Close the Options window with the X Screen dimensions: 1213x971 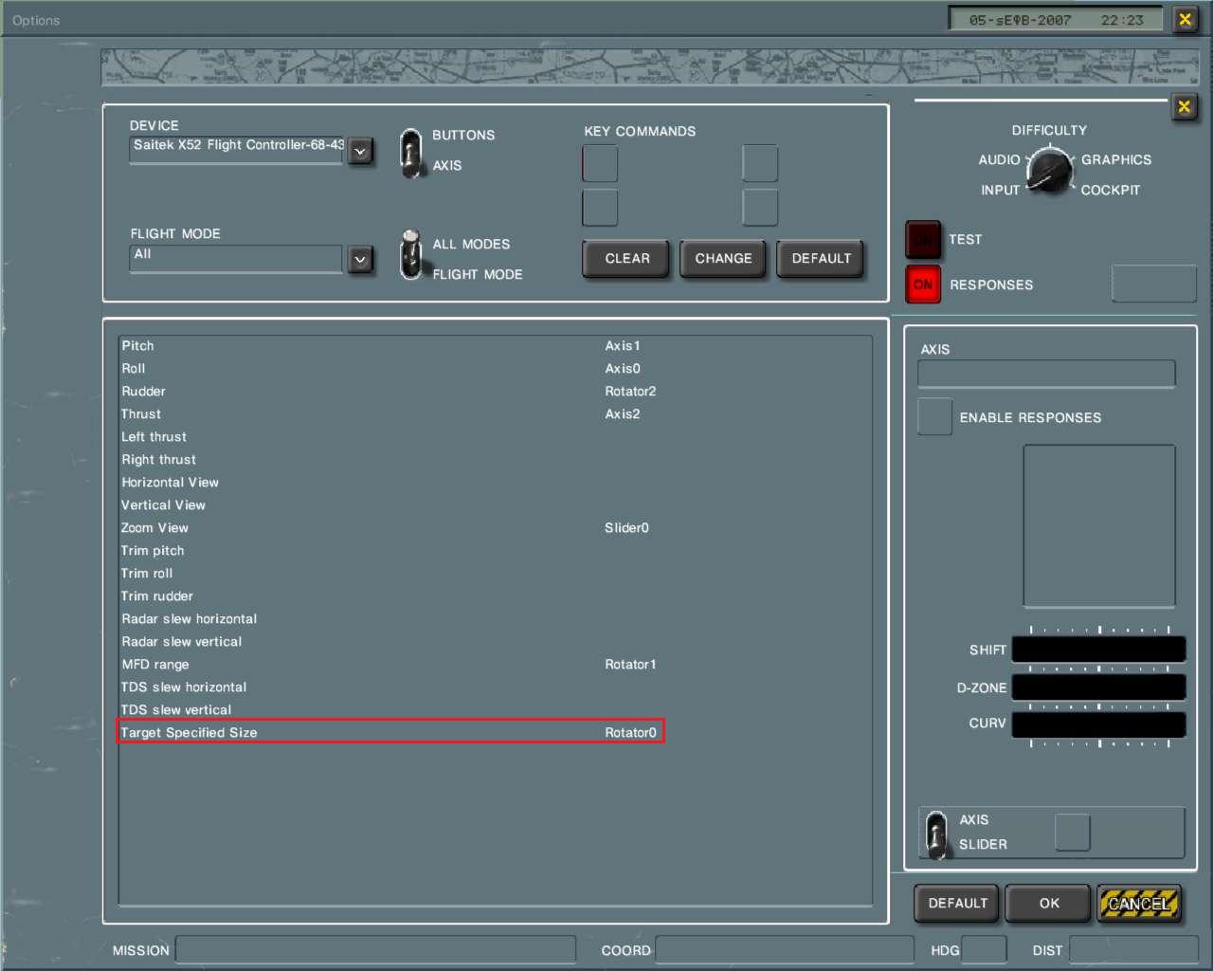point(1185,19)
